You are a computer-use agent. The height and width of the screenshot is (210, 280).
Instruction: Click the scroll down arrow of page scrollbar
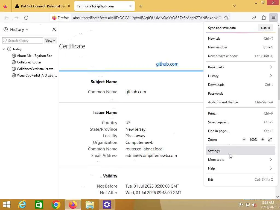point(278,197)
